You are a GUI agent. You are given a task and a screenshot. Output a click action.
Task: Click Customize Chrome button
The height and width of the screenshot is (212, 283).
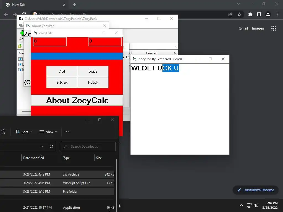(x=256, y=190)
